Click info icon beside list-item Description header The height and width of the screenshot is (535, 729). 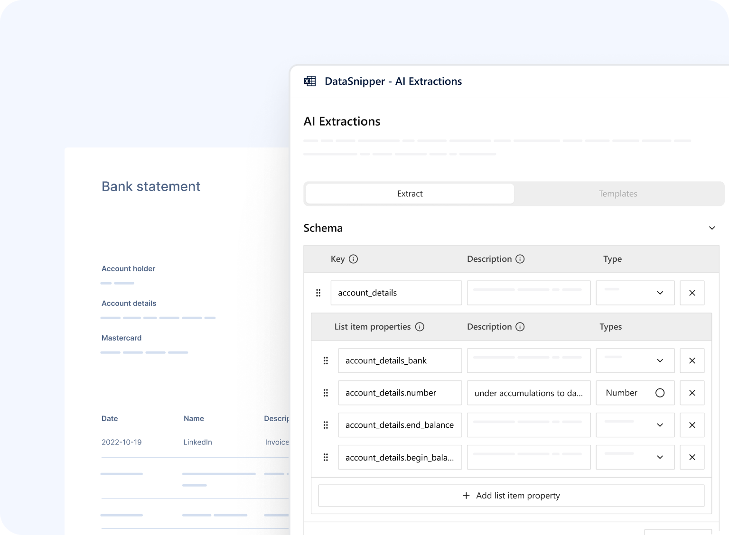click(x=520, y=327)
